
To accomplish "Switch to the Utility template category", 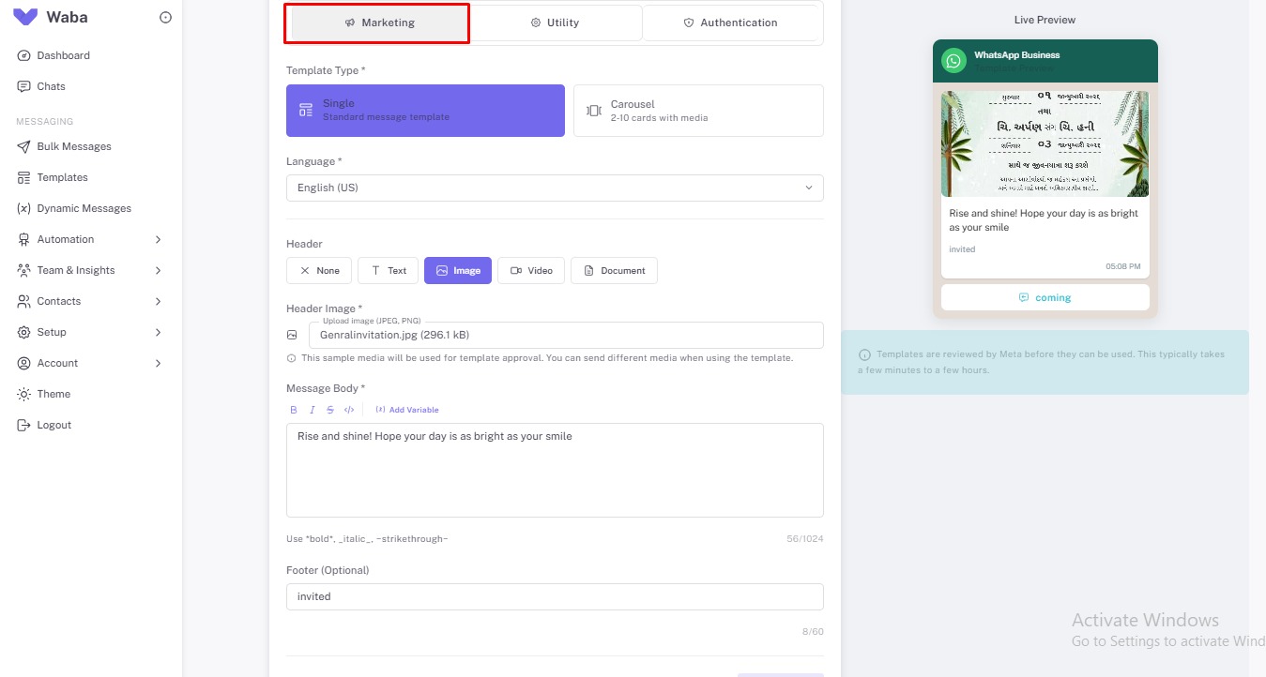I will tap(556, 23).
